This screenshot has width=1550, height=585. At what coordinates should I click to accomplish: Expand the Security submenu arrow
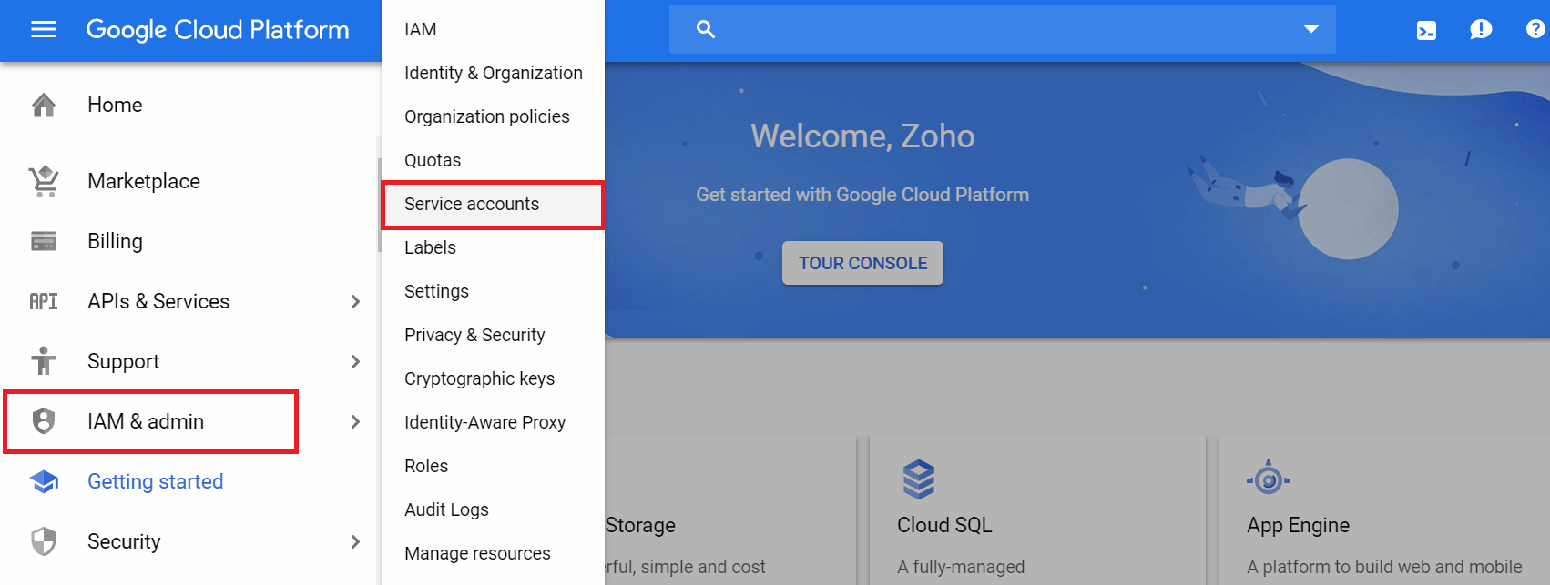[355, 541]
